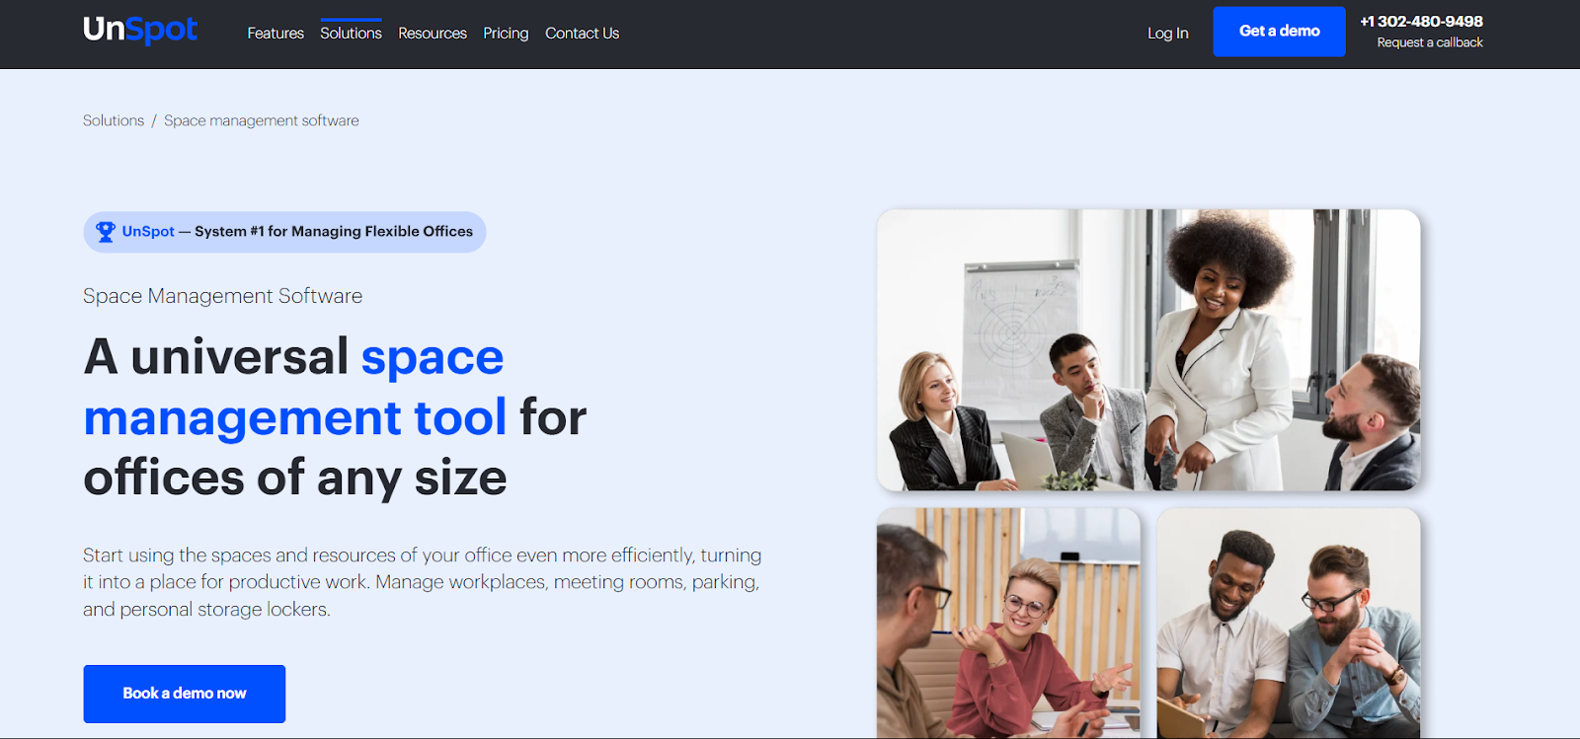This screenshot has height=739, width=1580.
Task: Click Space management software breadcrumb
Action: (262, 120)
